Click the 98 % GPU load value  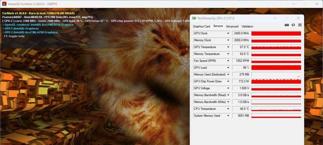pos(241,67)
